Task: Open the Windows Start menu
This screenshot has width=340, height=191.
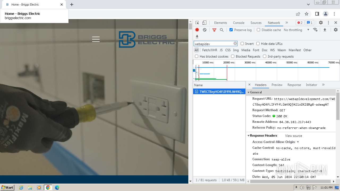Action: click(x=7, y=188)
